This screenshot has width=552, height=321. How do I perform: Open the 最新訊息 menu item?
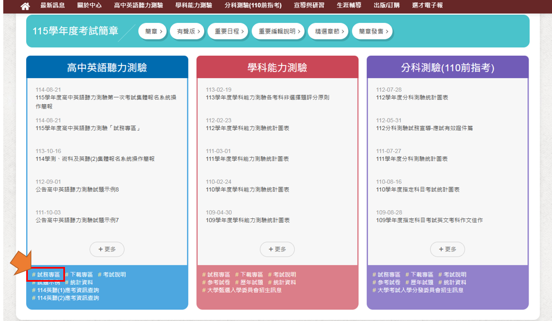(52, 5)
